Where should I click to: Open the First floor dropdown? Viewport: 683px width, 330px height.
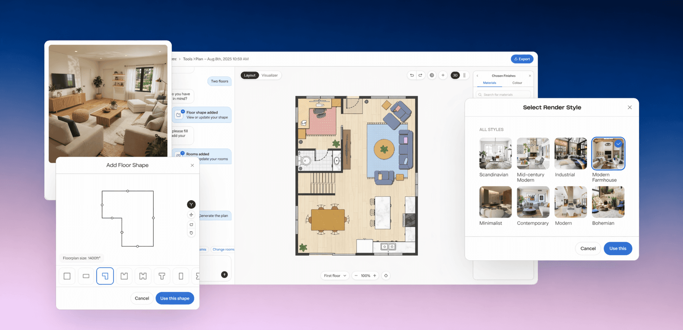pos(335,276)
